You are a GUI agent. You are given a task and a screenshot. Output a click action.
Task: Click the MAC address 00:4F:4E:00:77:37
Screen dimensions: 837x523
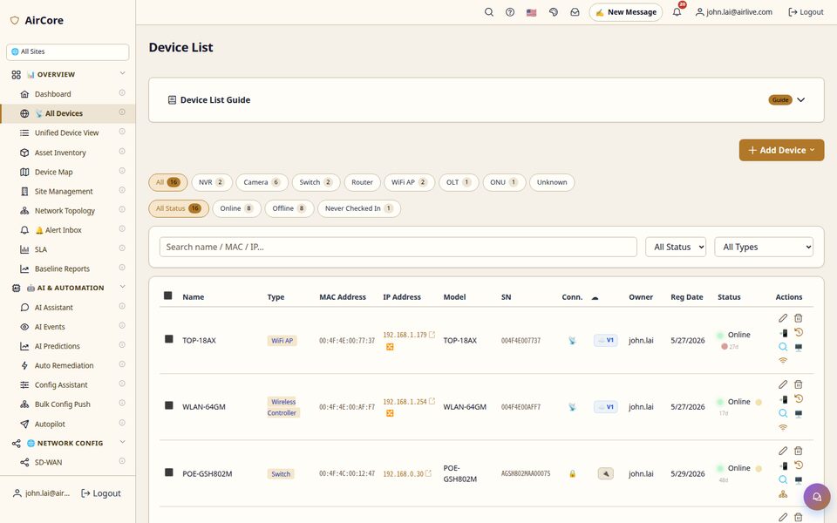347,341
